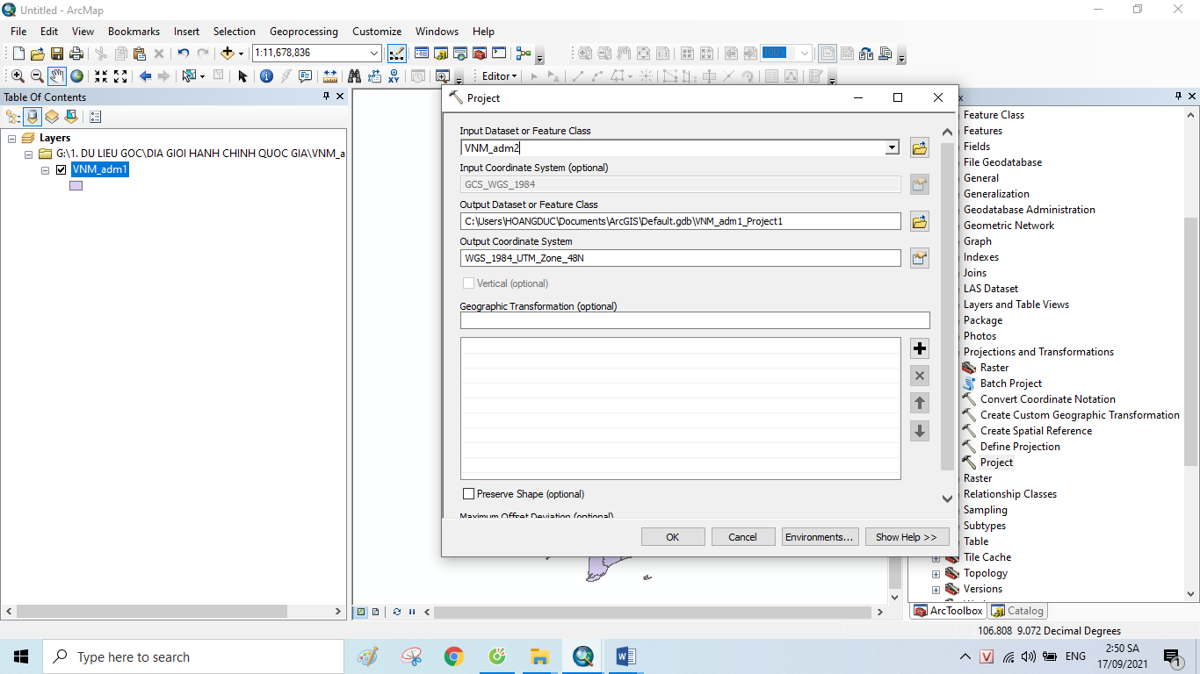Open the Environments... button

(x=820, y=537)
